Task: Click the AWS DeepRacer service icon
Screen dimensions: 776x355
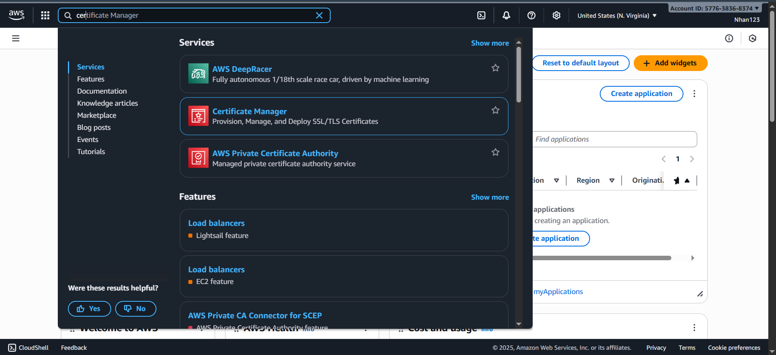Action: [x=198, y=73]
